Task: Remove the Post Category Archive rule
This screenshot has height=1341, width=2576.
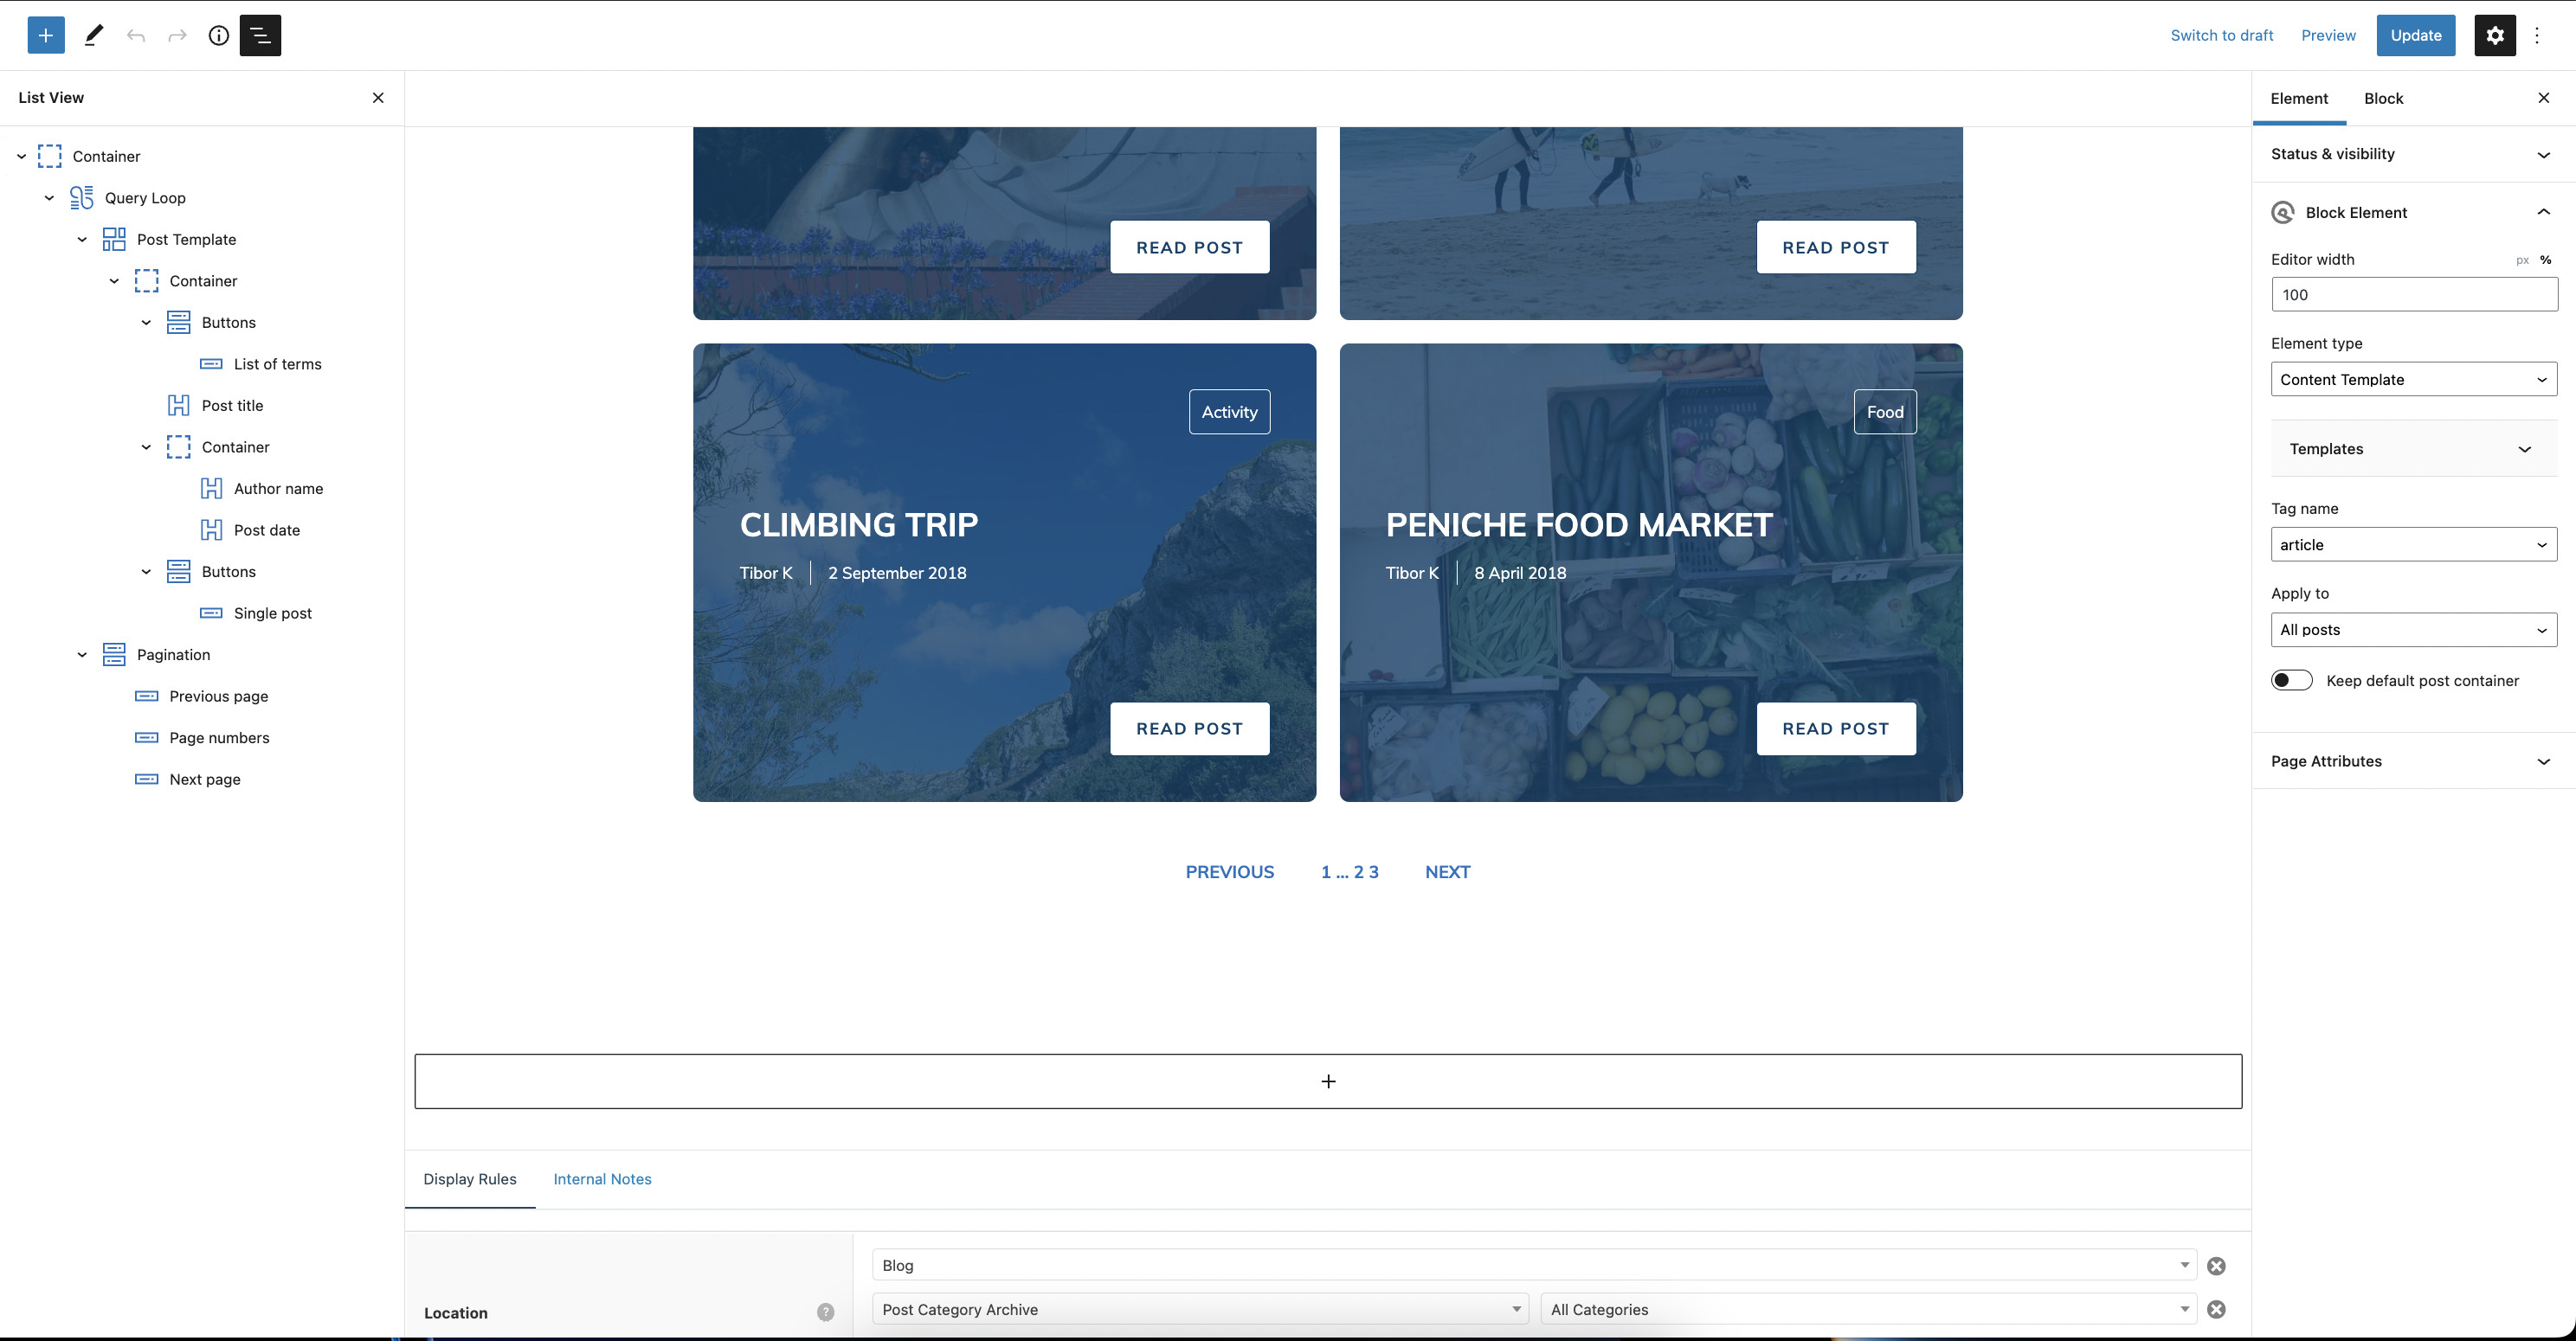Action: [x=2216, y=1309]
